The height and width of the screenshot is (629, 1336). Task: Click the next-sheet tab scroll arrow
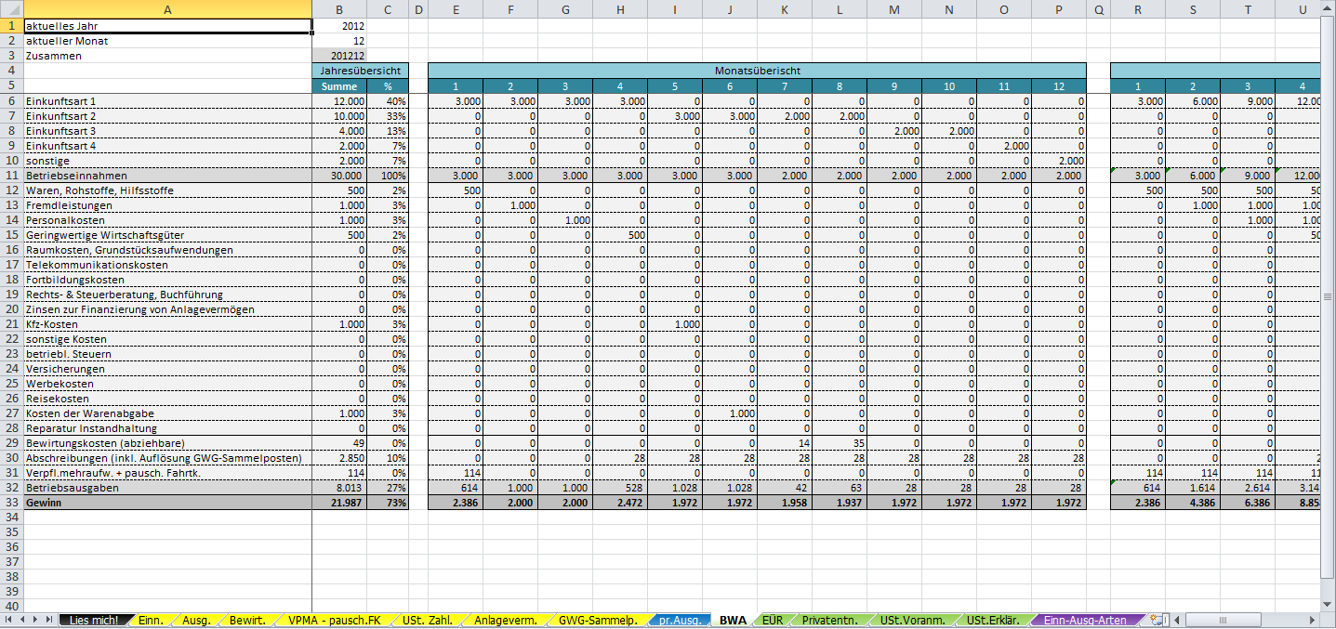pyautogui.click(x=35, y=619)
